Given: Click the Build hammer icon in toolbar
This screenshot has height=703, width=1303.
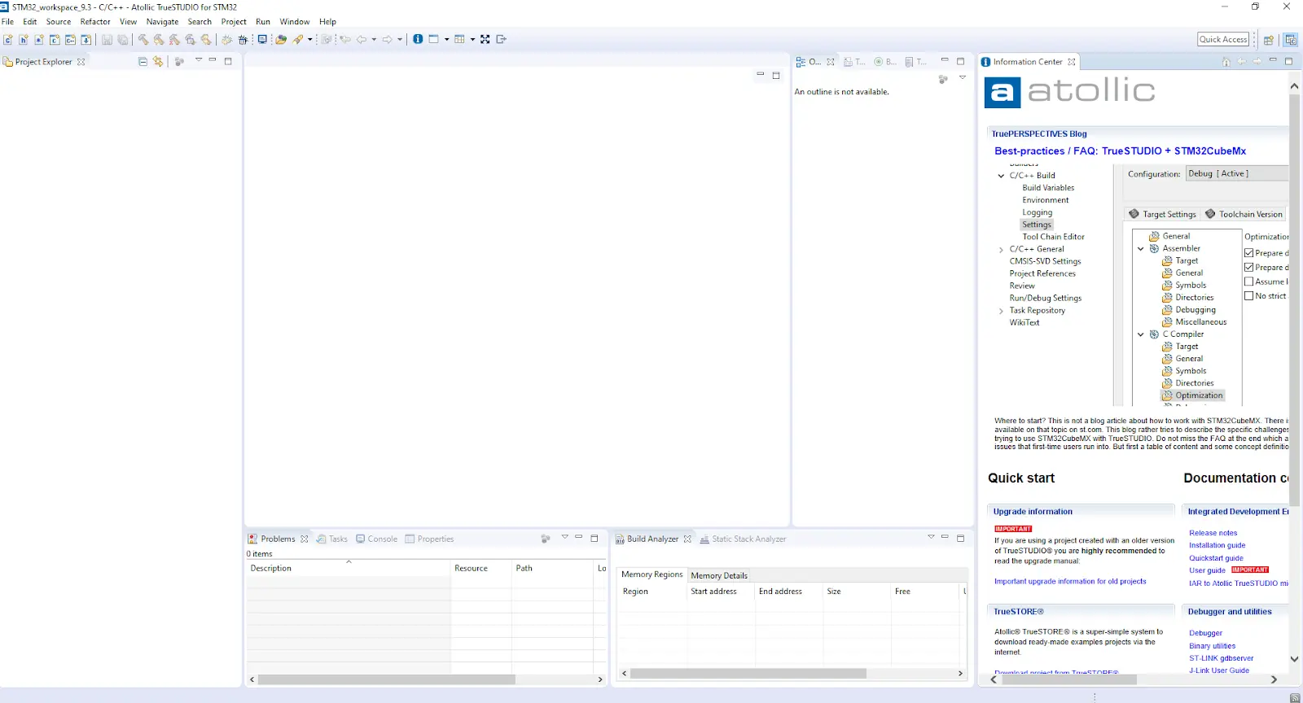Looking at the screenshot, I should [x=143, y=39].
